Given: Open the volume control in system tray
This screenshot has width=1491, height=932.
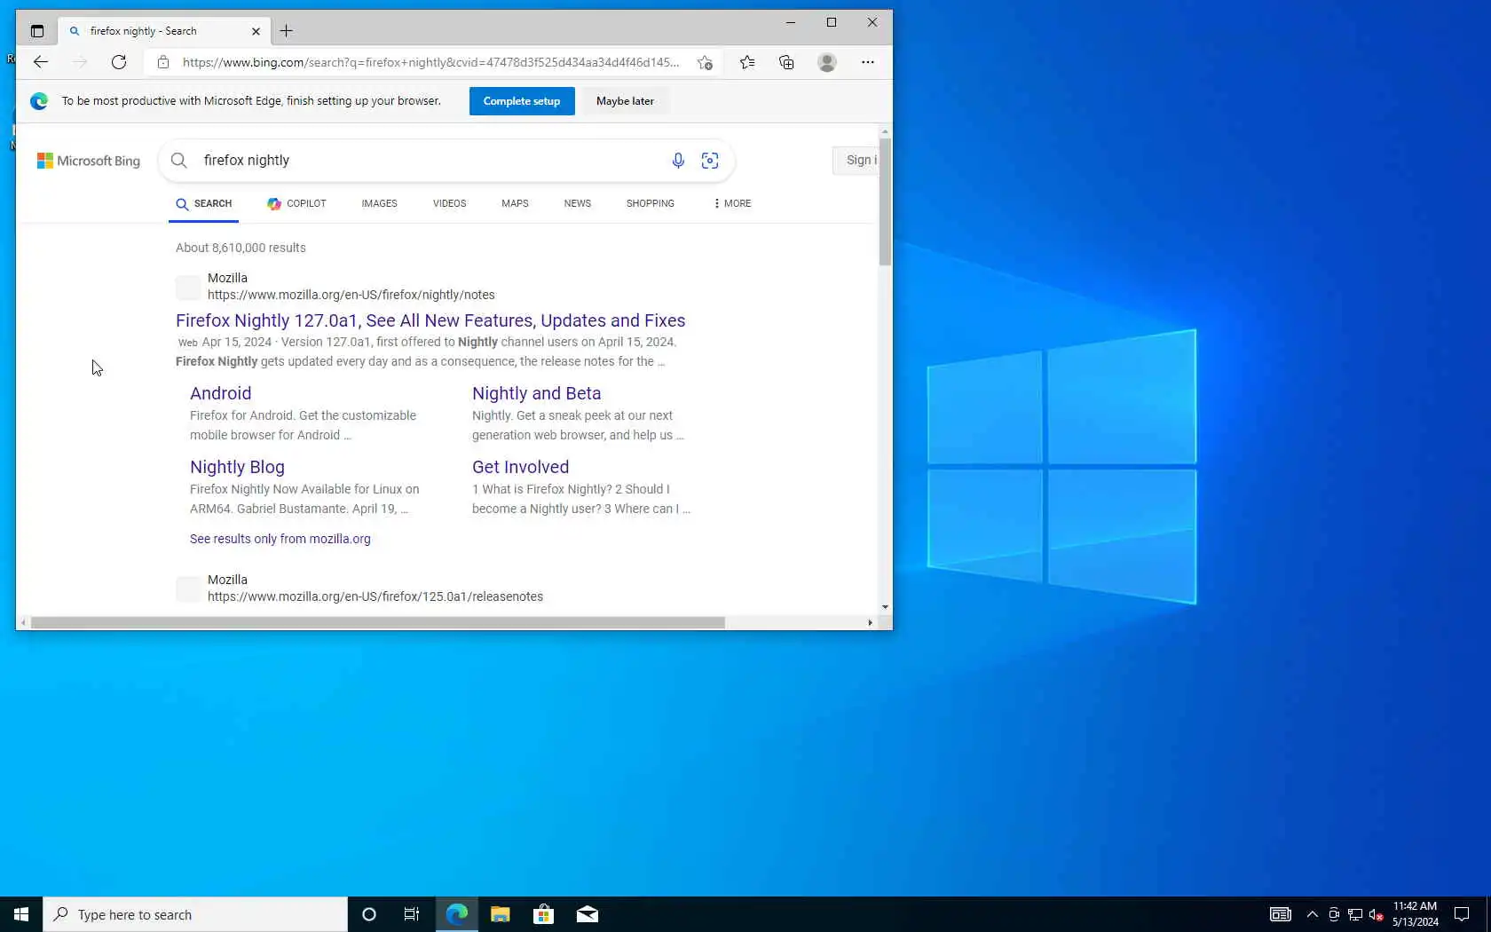Looking at the screenshot, I should (1377, 914).
